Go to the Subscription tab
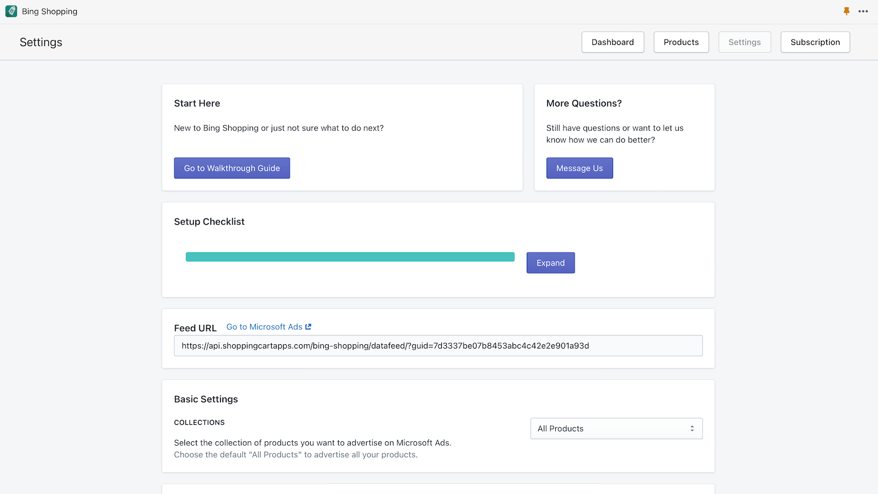 [x=815, y=42]
